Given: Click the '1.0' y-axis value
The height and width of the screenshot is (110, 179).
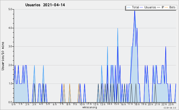Looking at the screenshot, I should (10, 84).
